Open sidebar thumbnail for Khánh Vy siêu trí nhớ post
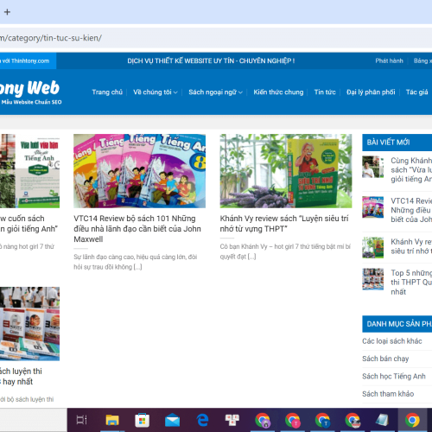 coord(373,247)
